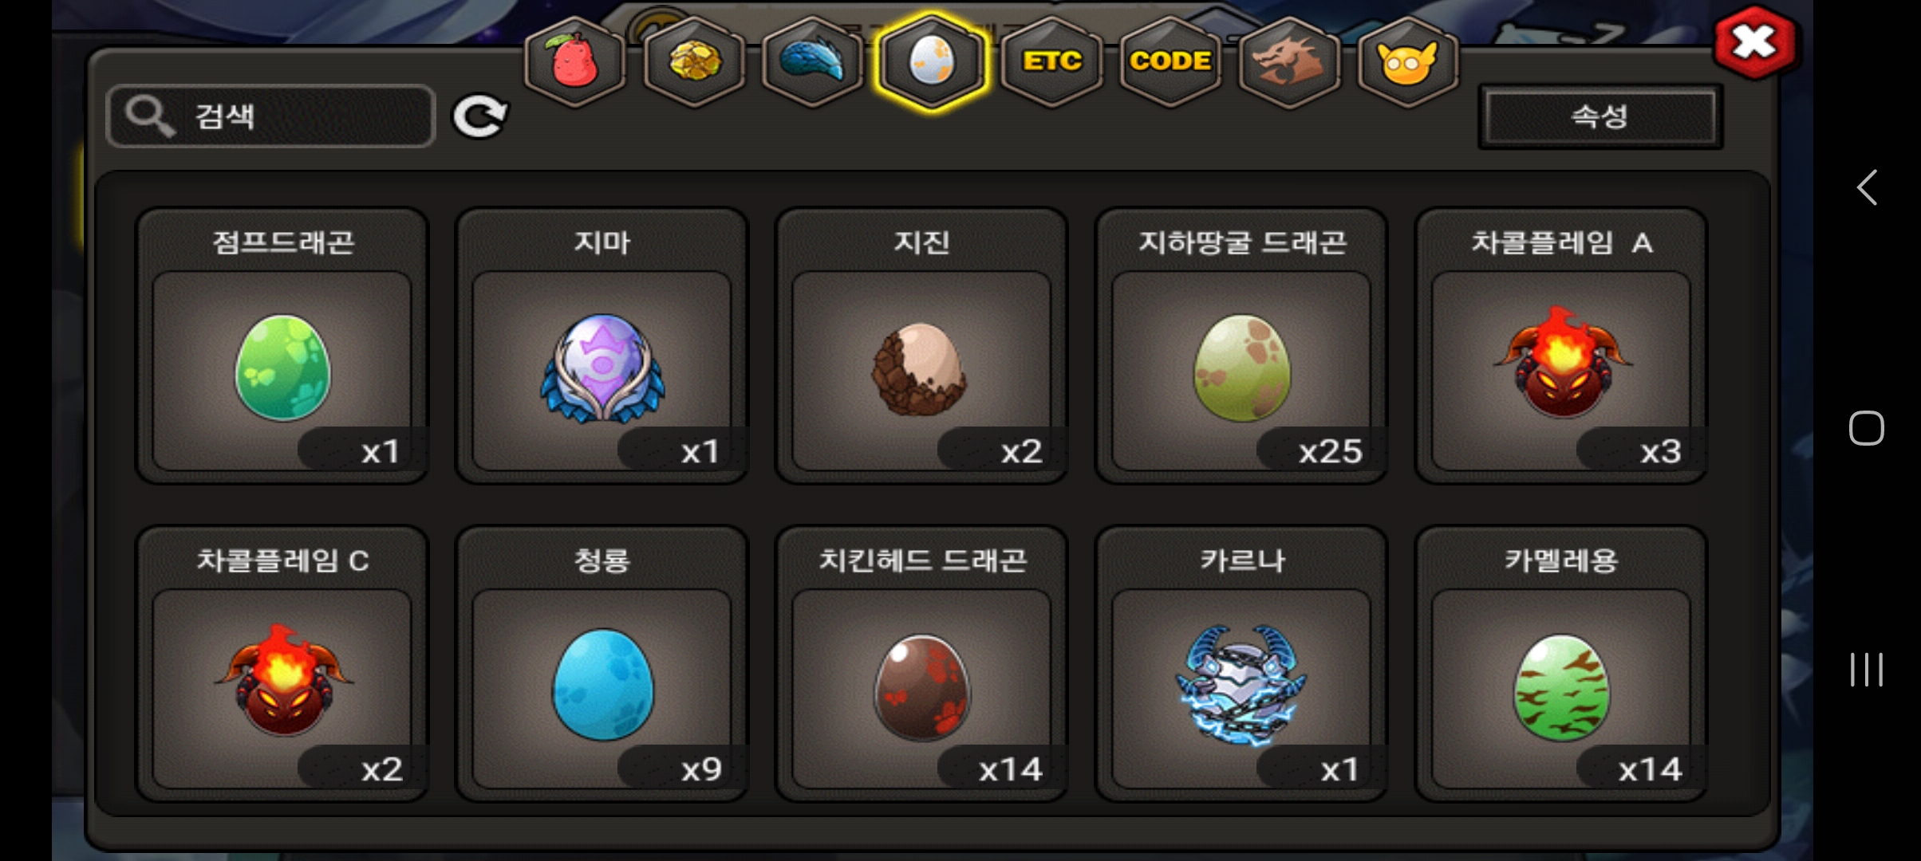Tap the Android back navigation arrow

click(1867, 188)
